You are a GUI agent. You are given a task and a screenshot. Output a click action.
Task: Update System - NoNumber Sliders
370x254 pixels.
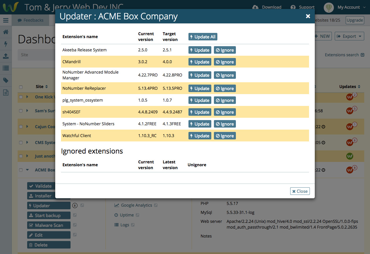(x=200, y=124)
